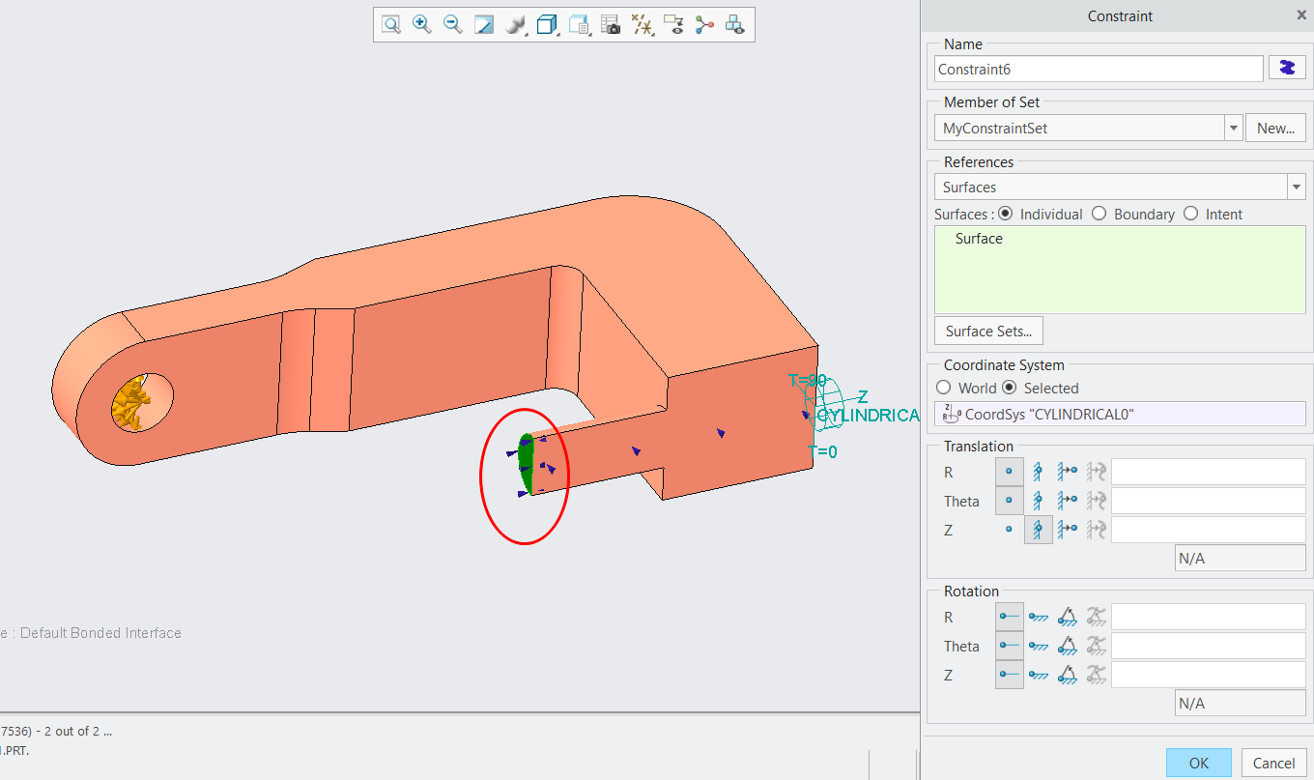Click the constraint symbol icon beside Name

pyautogui.click(x=1287, y=68)
